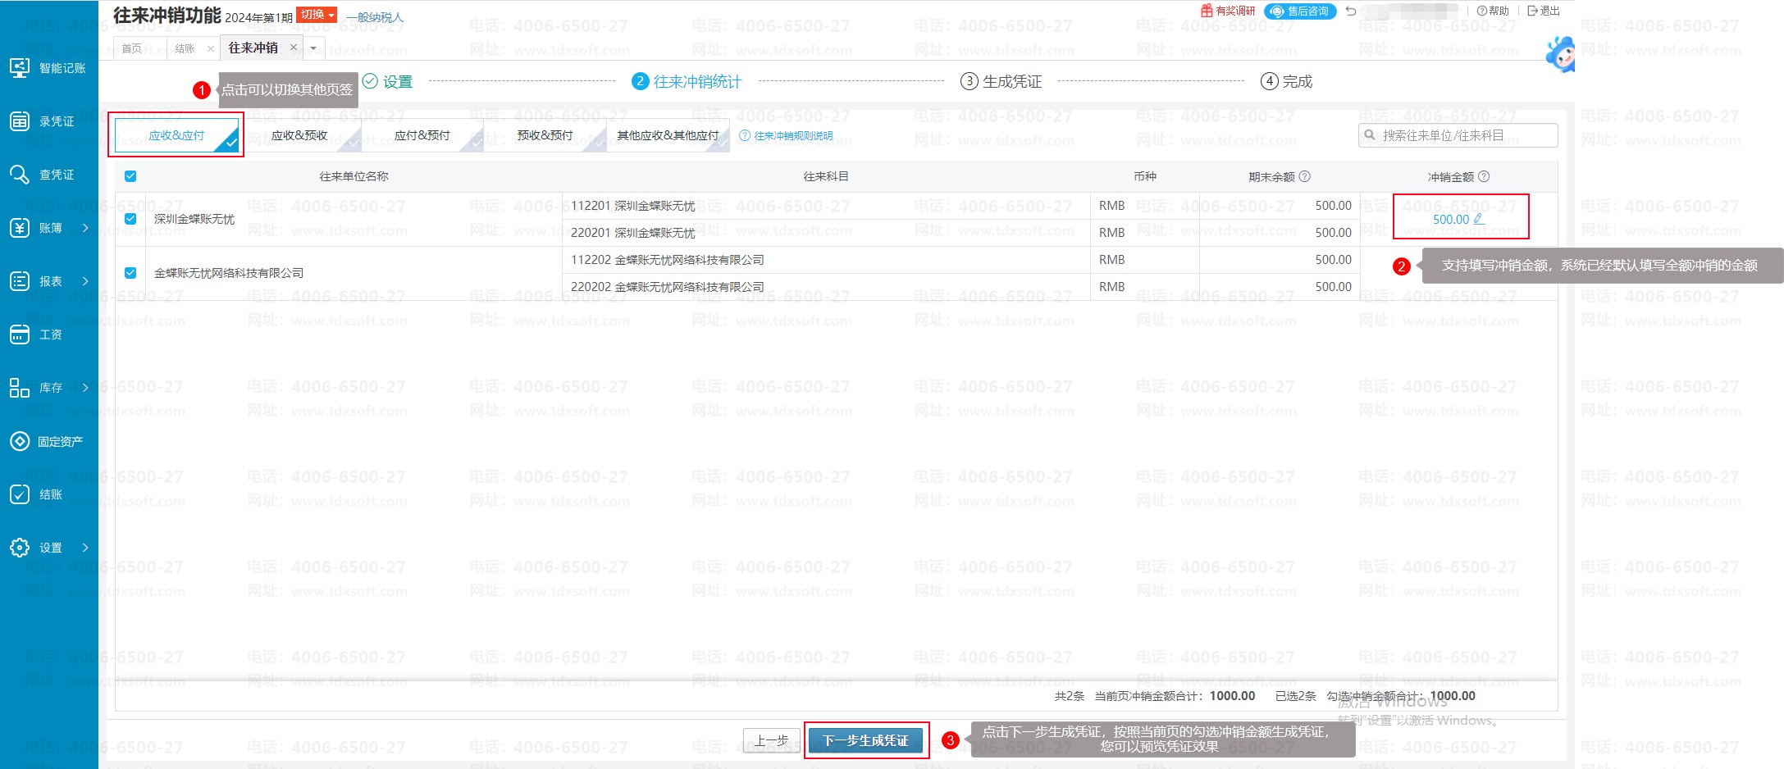Screen dimensions: 1784x769
Task: Click the pencil edit icon beside 500.00
Action: click(x=1479, y=219)
